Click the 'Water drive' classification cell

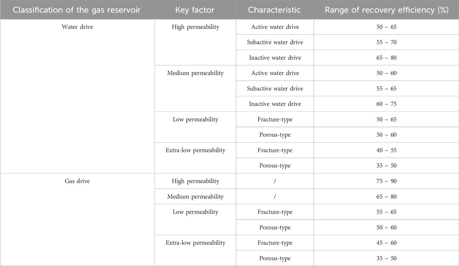[77, 27]
